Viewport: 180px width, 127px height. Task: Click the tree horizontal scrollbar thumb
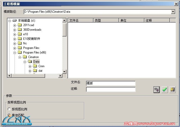pyautogui.click(x=28, y=76)
